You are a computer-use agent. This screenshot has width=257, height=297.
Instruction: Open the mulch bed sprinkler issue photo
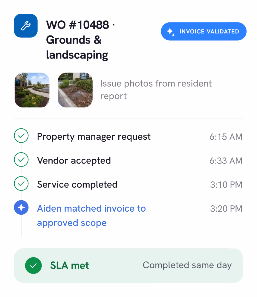pos(75,90)
